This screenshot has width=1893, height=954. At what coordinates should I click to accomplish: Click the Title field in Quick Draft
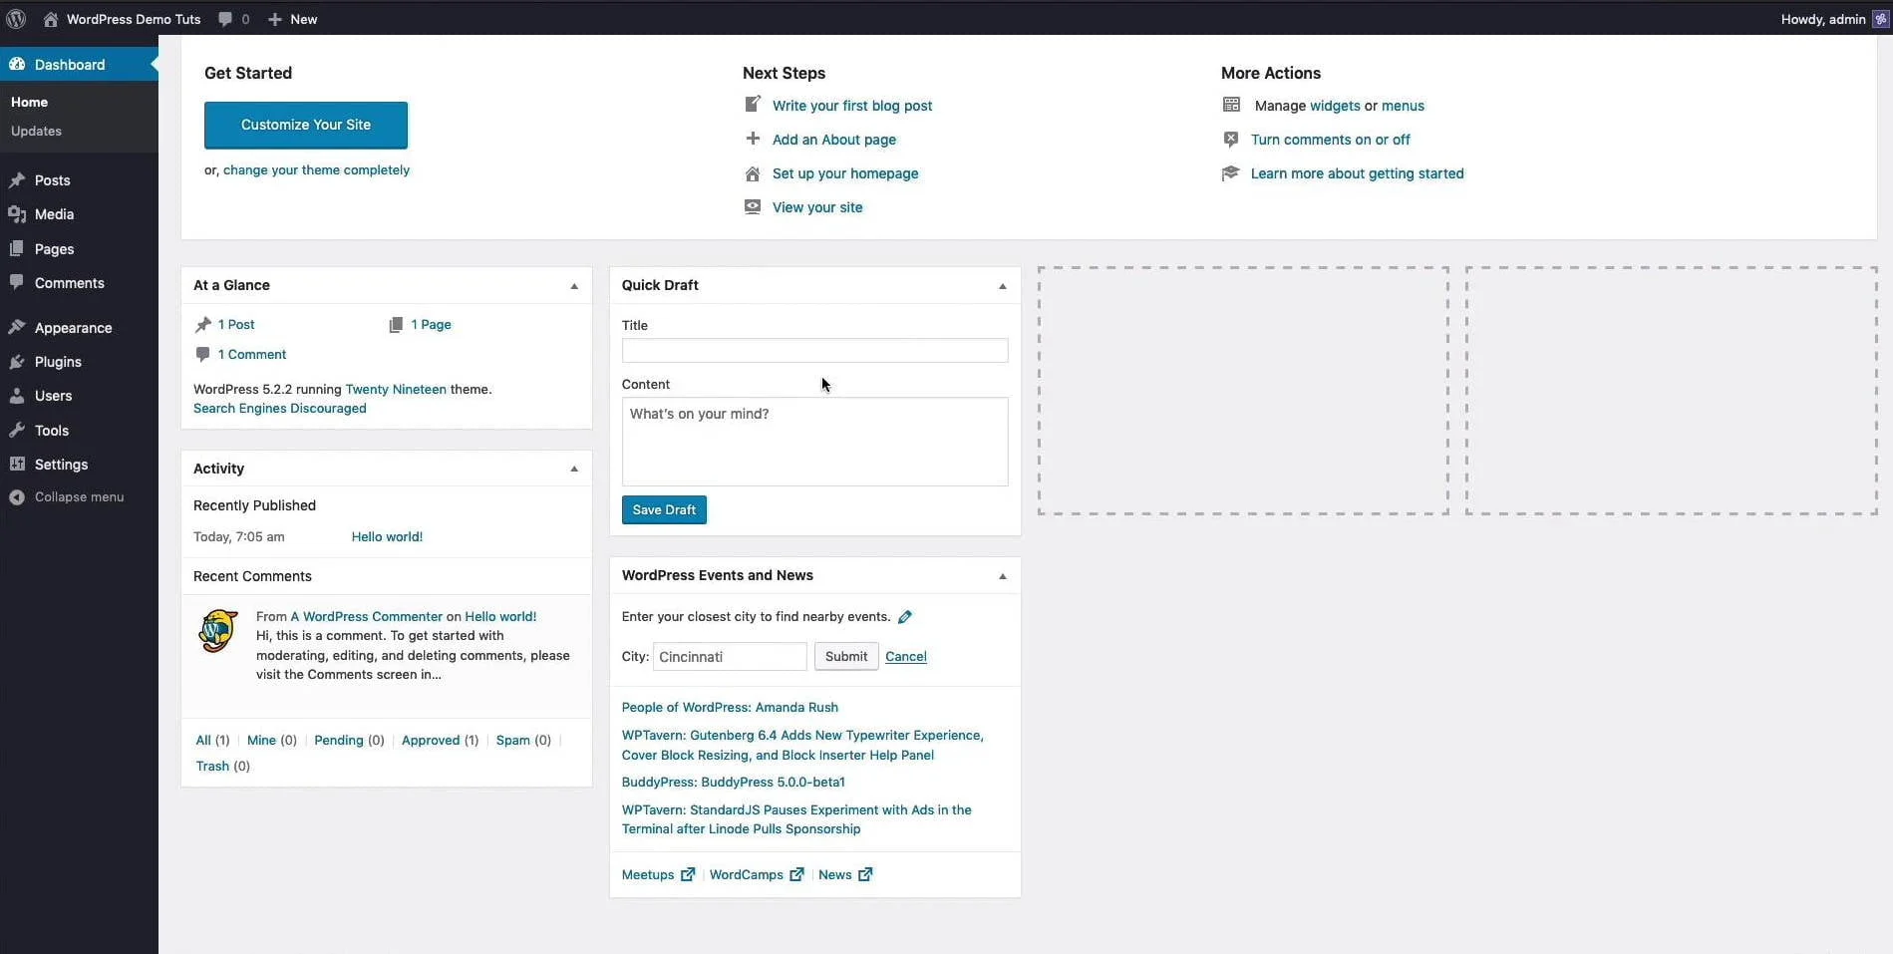813,350
